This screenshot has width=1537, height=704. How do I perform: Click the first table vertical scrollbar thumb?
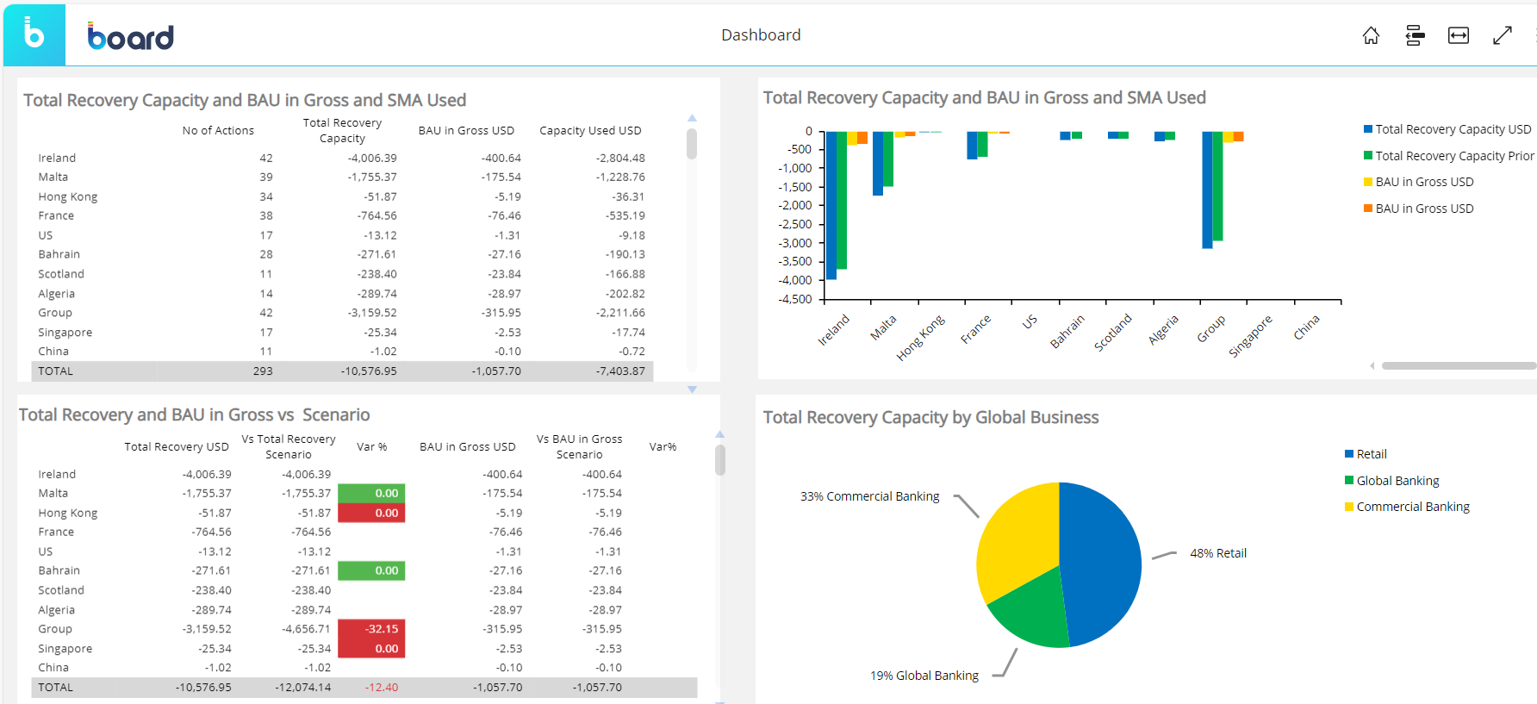coord(692,144)
